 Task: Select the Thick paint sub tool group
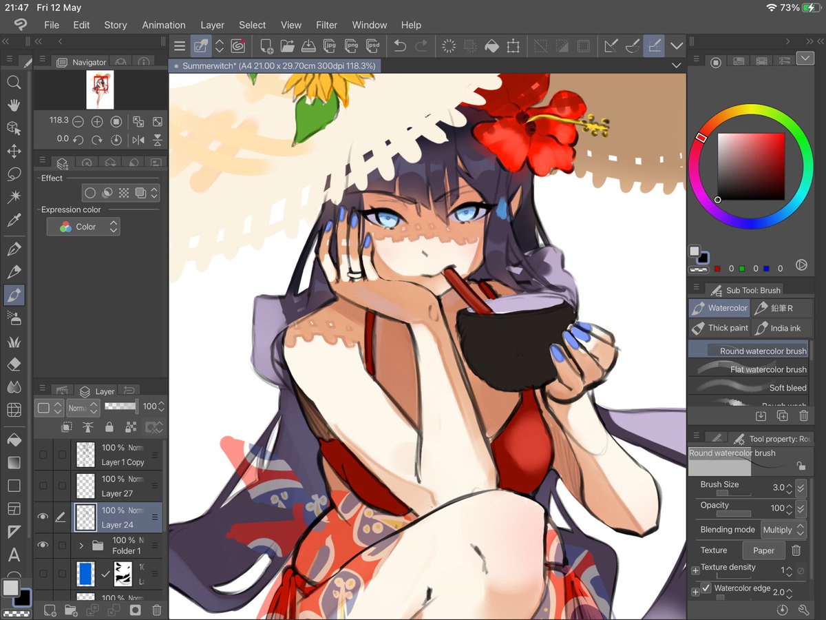(x=719, y=328)
